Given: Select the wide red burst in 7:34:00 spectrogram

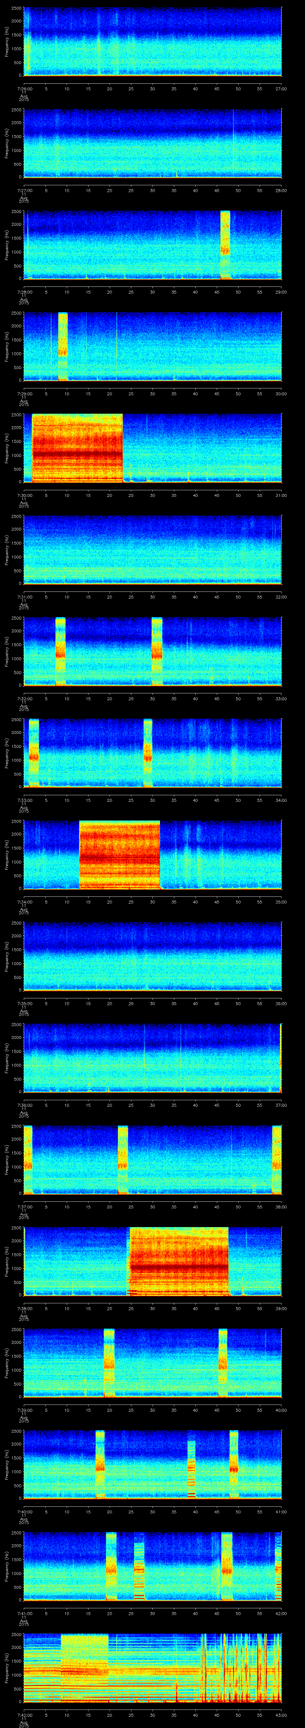Looking at the screenshot, I should pyautogui.click(x=119, y=854).
